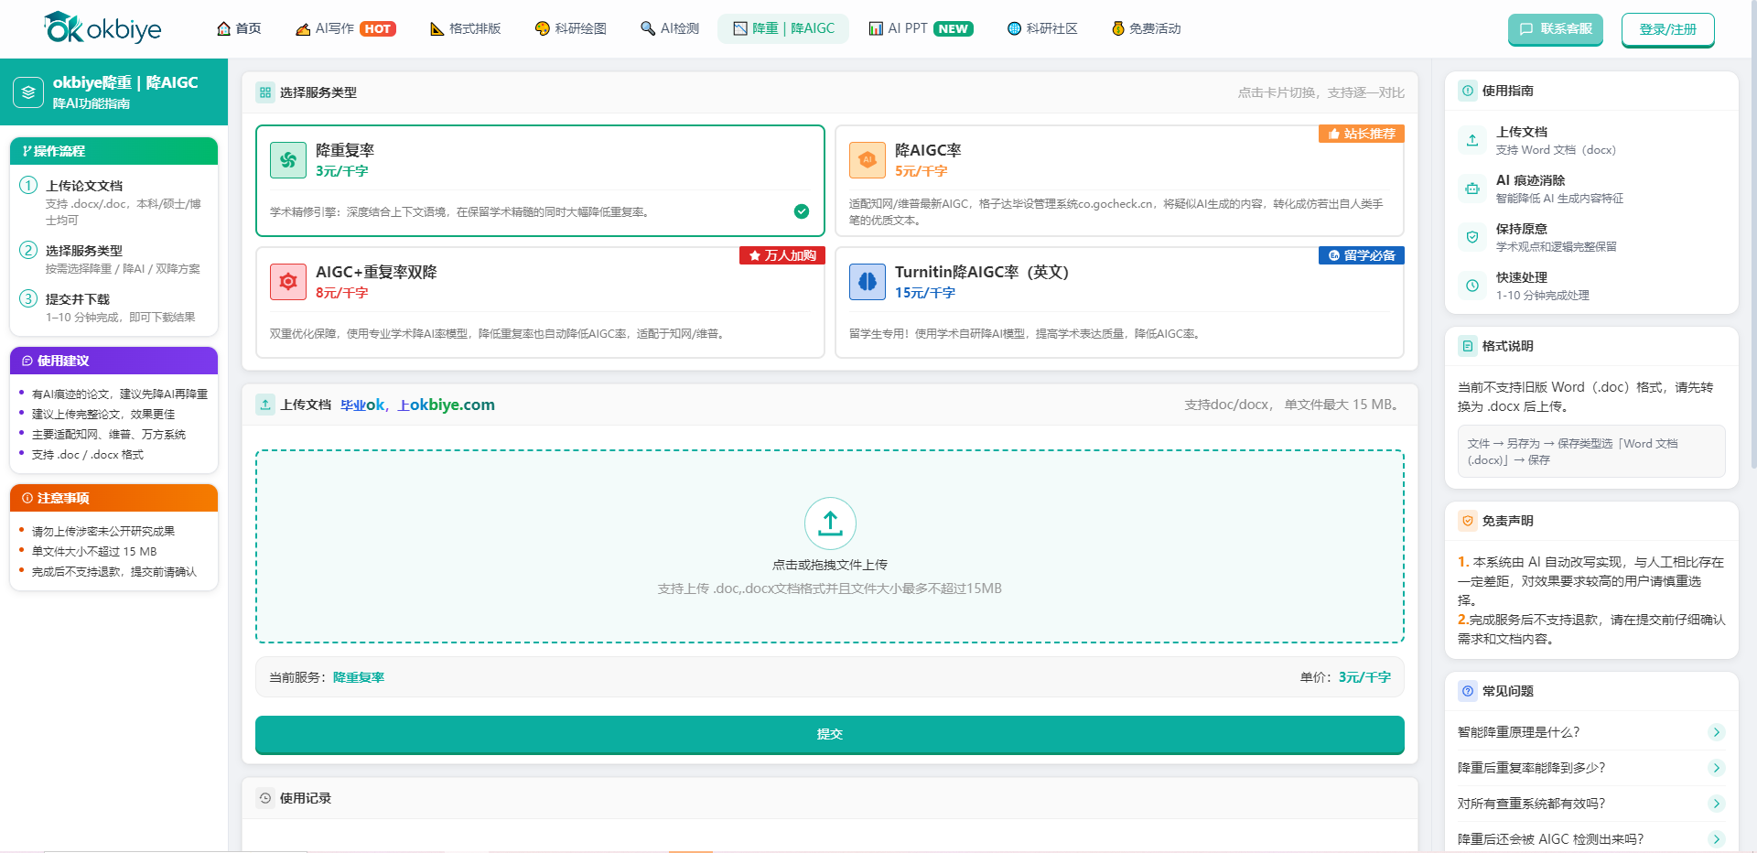Click the 留学必备 badge
1757x853 pixels.
(x=1362, y=255)
